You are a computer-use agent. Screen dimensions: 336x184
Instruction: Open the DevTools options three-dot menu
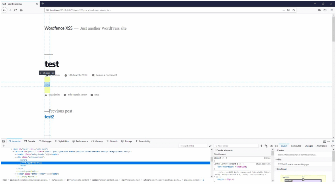pyautogui.click(x=329, y=141)
